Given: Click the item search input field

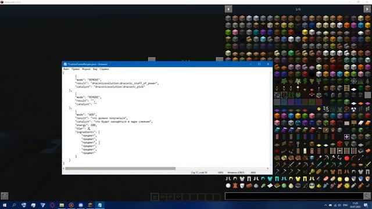Looking at the screenshot, I should (294, 196).
